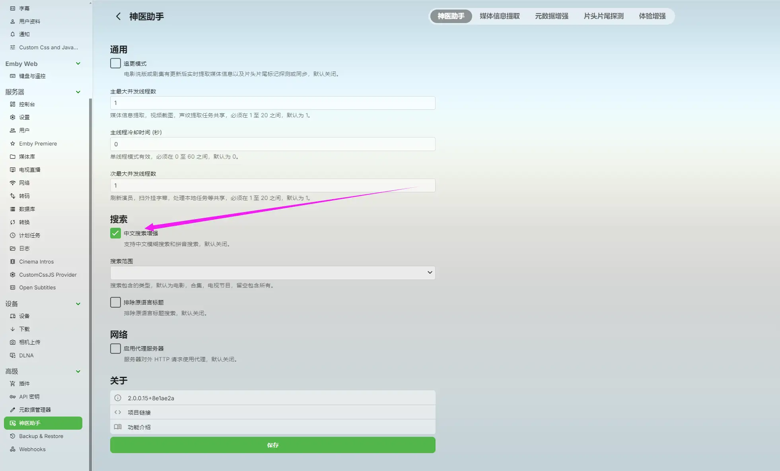
Task: Switch to 片头片尾探测 tab
Action: [x=603, y=16]
